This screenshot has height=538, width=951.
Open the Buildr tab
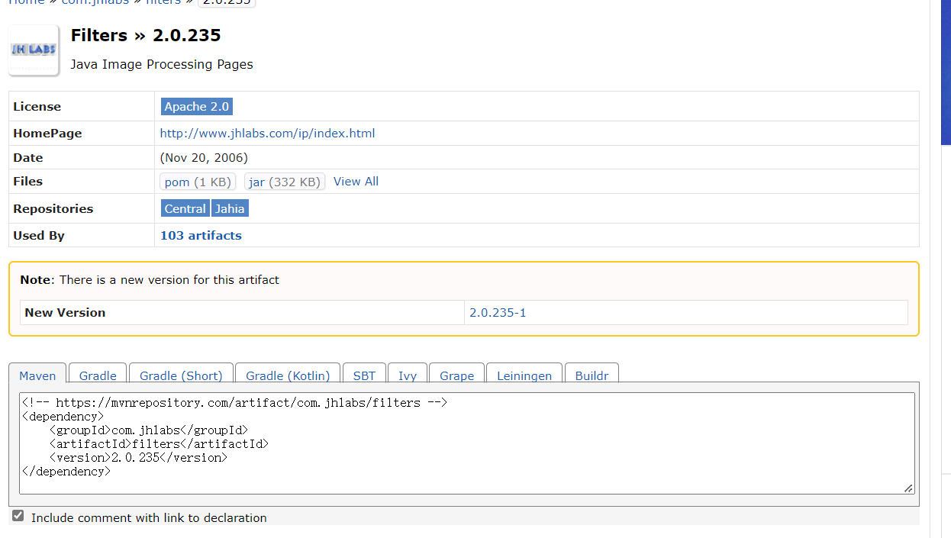592,375
